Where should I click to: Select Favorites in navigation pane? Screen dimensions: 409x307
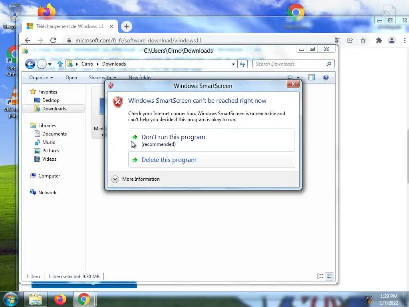pos(48,92)
